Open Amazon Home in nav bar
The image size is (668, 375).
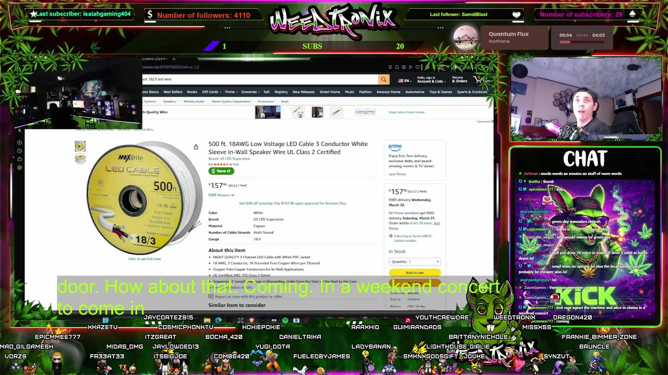pyautogui.click(x=388, y=92)
